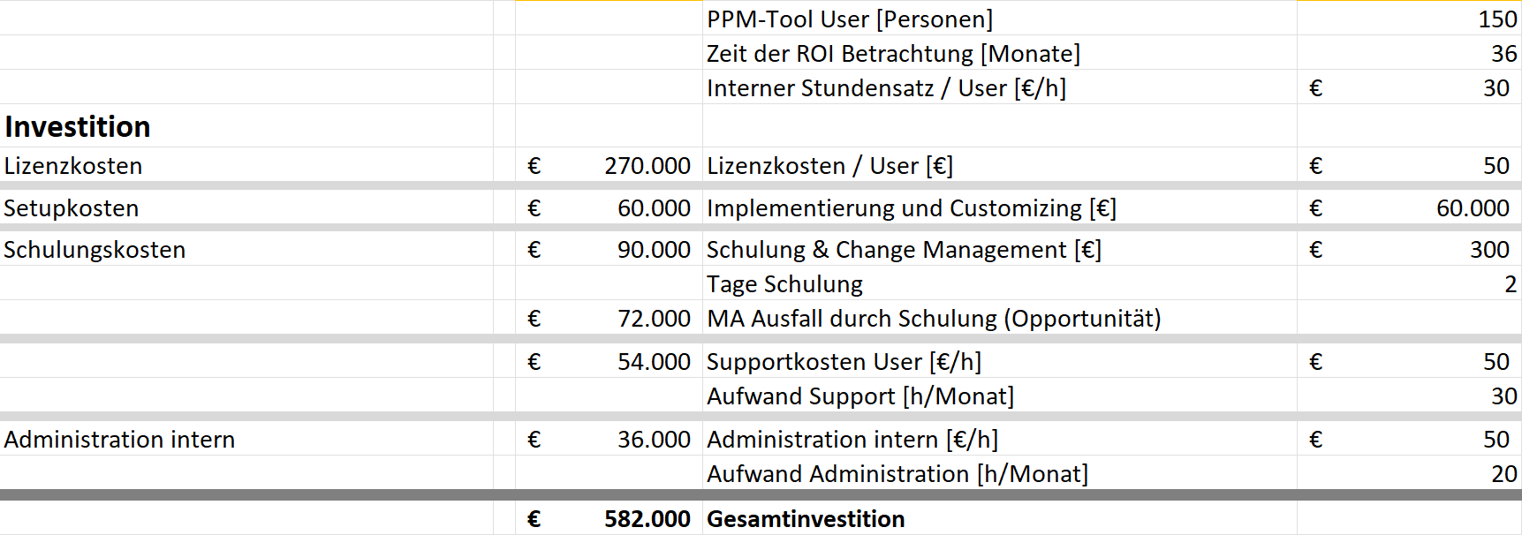Click the Schulungskosten label cell
The width and height of the screenshot is (1522, 535).
[95, 250]
